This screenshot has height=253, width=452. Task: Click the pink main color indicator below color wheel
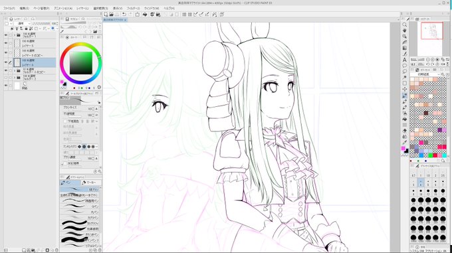[62, 82]
